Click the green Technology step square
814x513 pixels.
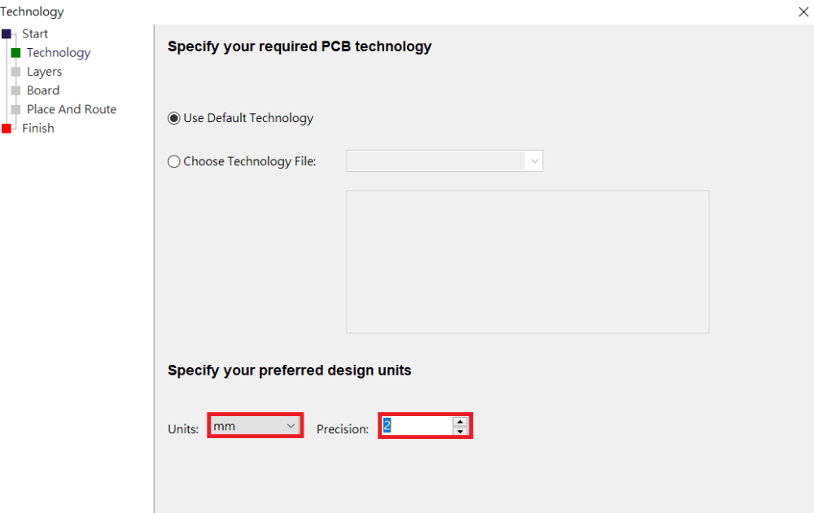[16, 53]
